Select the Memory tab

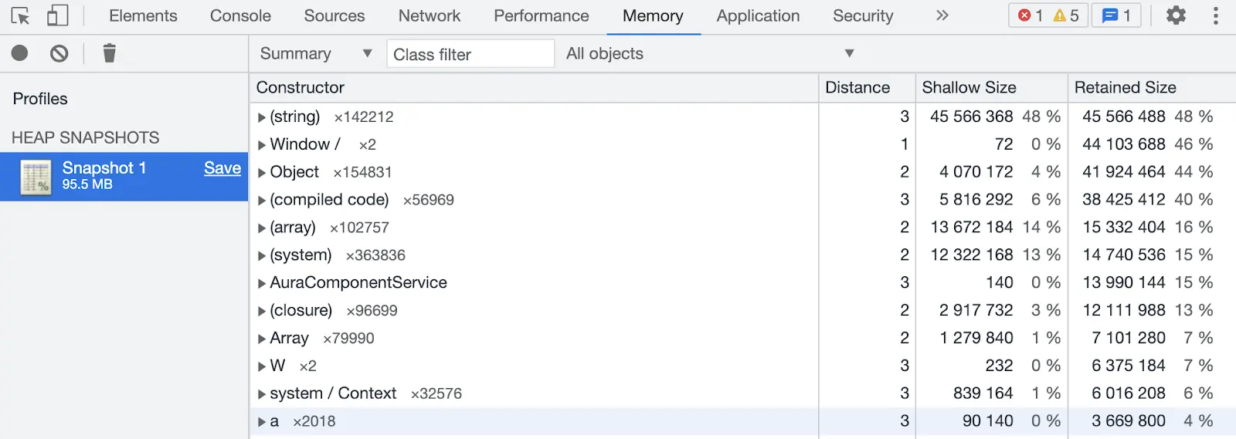(x=654, y=16)
